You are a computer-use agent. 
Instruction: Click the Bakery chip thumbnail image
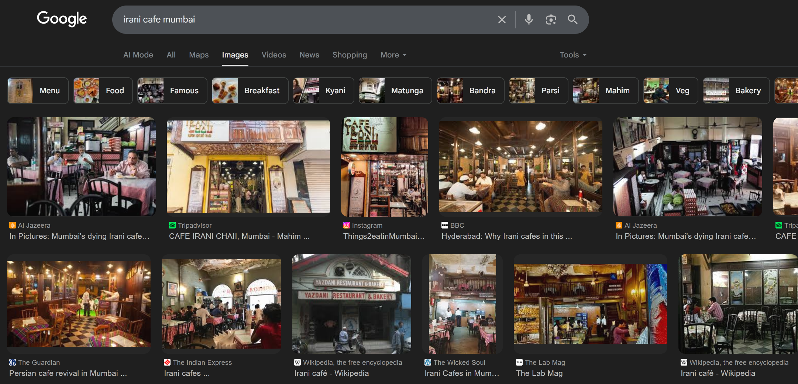click(x=716, y=91)
